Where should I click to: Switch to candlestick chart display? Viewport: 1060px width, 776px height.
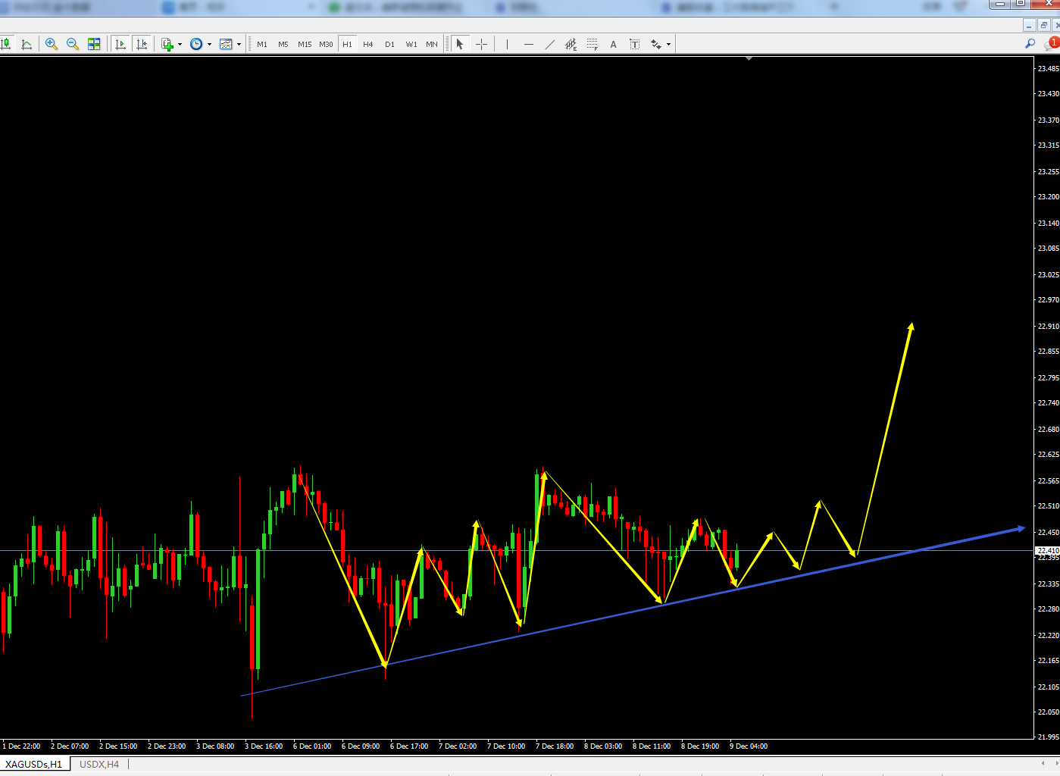(x=6, y=44)
